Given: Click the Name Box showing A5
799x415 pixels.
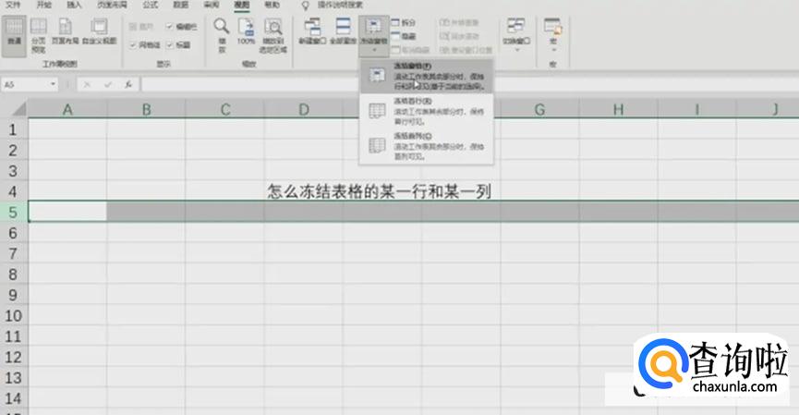Looking at the screenshot, I should pos(29,85).
